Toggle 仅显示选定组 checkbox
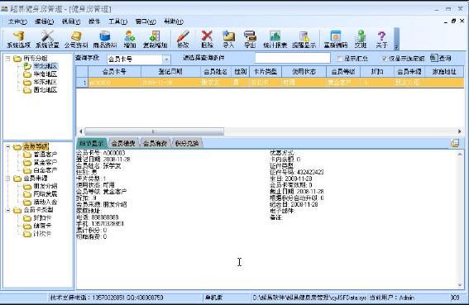Screen dimensions: 469x305 385,59
